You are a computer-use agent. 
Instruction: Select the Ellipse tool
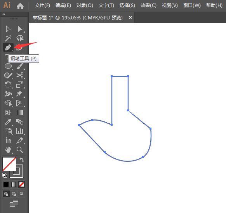pos(8,66)
